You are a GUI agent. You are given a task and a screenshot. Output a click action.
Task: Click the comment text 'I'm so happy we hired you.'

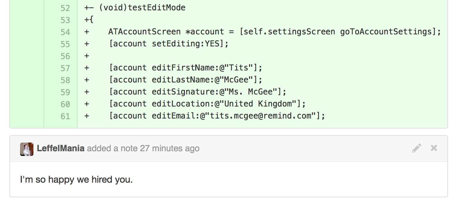click(76, 180)
